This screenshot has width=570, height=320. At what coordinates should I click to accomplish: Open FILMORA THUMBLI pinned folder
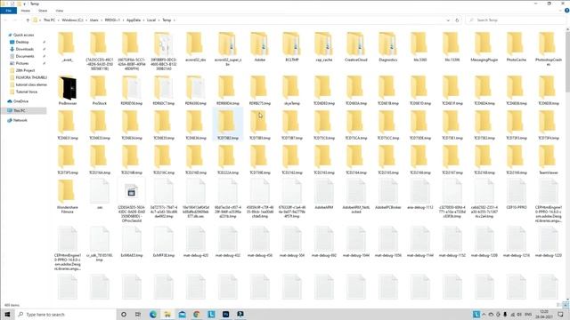pos(31,77)
